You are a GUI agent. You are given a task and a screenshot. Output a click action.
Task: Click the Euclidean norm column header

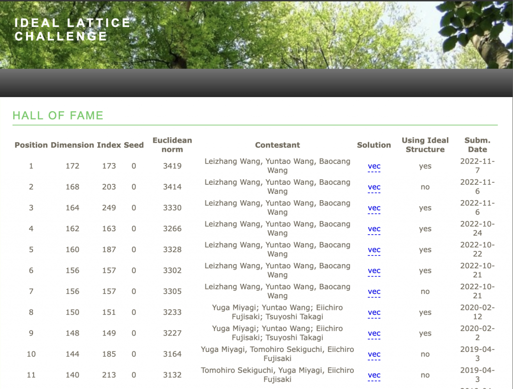click(x=172, y=145)
